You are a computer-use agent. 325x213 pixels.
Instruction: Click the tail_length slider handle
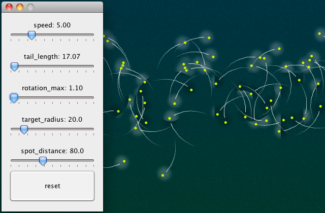click(x=14, y=66)
